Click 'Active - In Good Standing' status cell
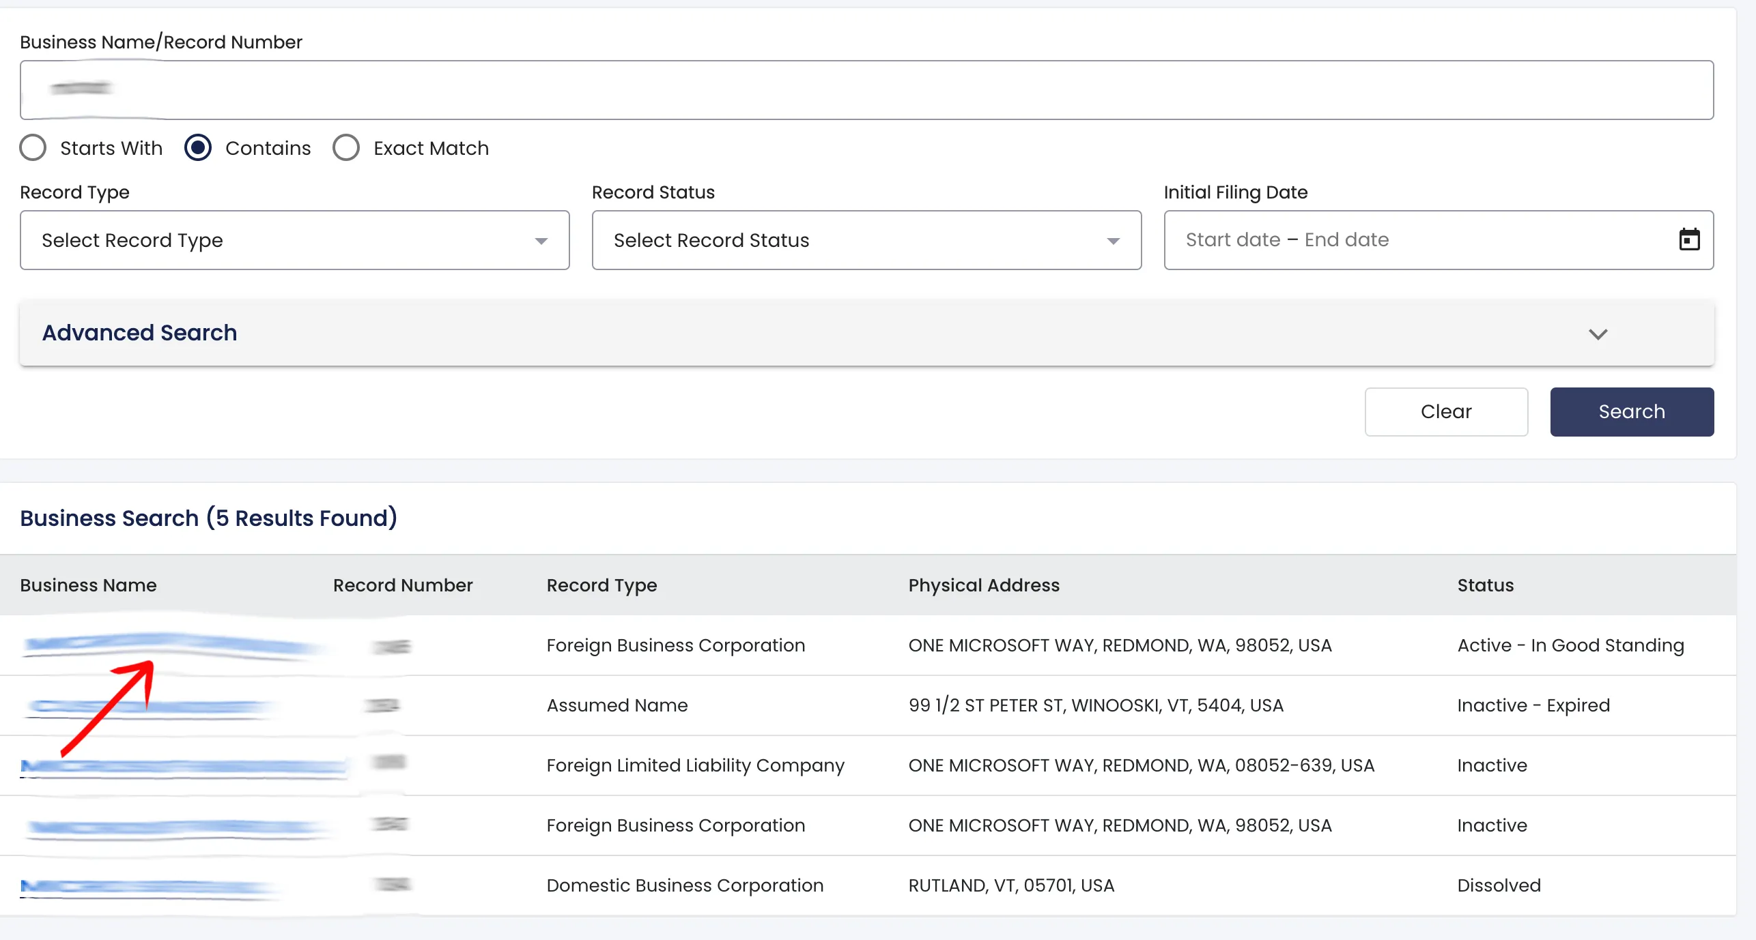 click(1570, 645)
